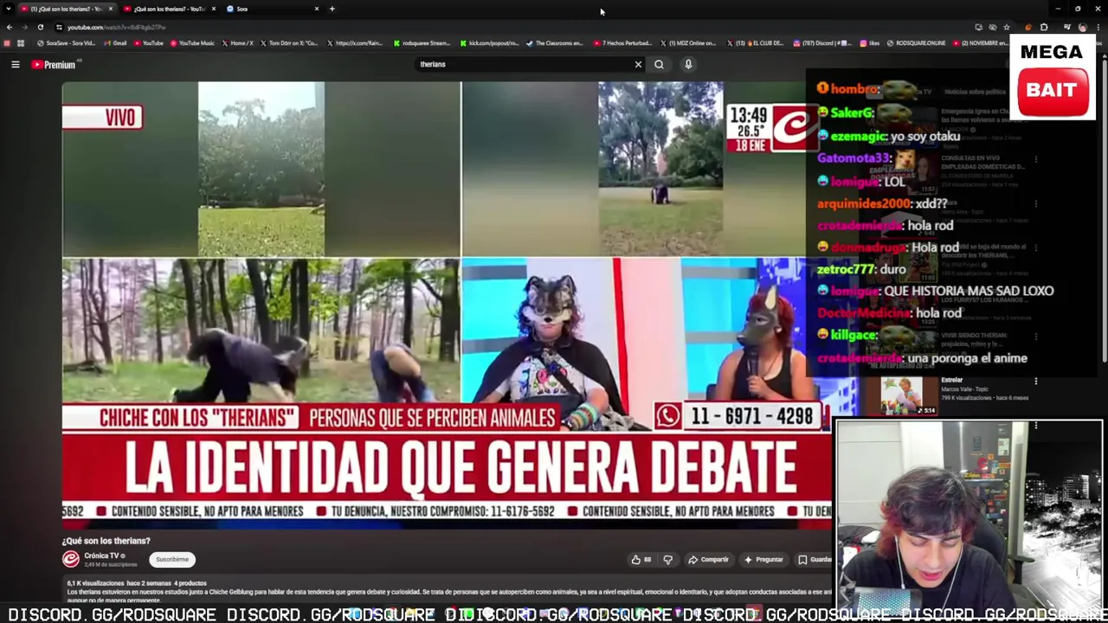This screenshot has width=1108, height=623.
Task: Open the YouTube guide hamburger menu
Action: 15,64
